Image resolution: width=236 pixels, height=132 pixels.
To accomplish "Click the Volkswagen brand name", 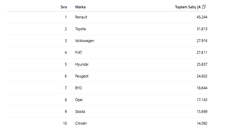I will 85,41.
